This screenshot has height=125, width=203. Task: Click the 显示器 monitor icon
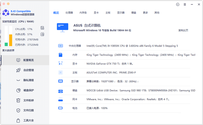tap(61, 81)
